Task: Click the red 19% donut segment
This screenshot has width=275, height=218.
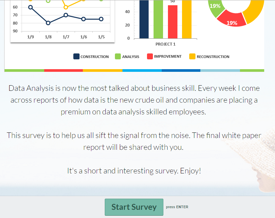Action: pyautogui.click(x=232, y=20)
